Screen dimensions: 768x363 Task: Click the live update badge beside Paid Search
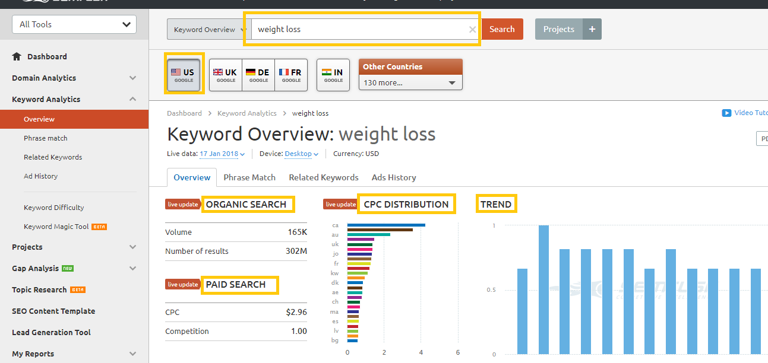[183, 284]
